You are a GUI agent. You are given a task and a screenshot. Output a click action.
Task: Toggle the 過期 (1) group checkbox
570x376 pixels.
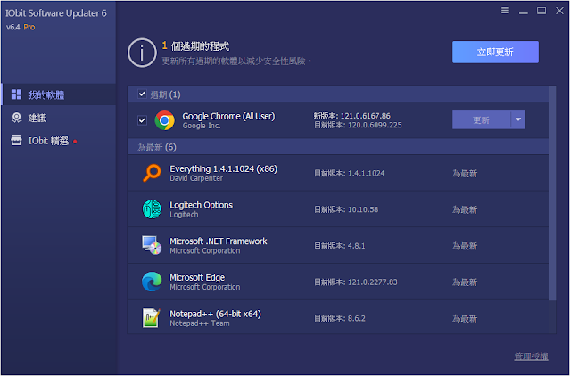pos(142,94)
